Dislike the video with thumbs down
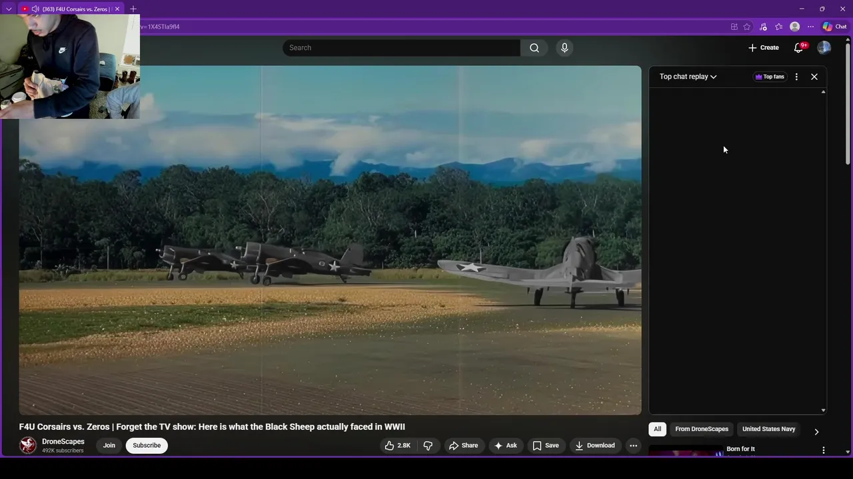 tap(428, 446)
